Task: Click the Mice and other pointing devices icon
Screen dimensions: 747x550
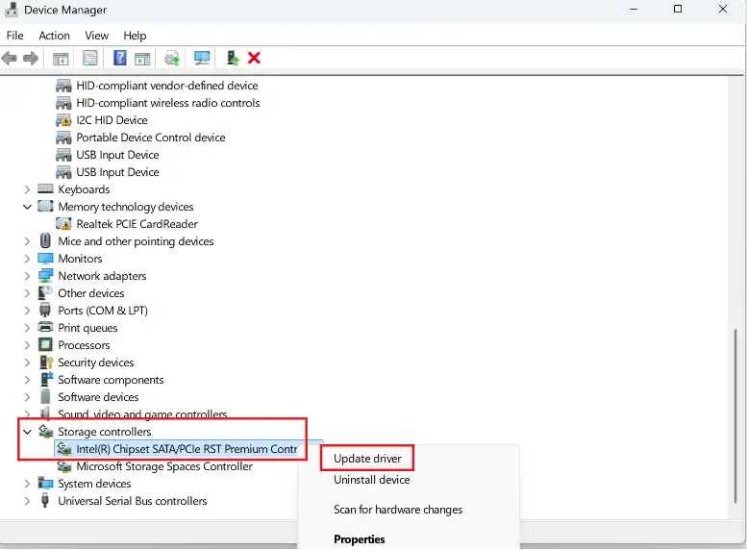Action: coord(45,240)
